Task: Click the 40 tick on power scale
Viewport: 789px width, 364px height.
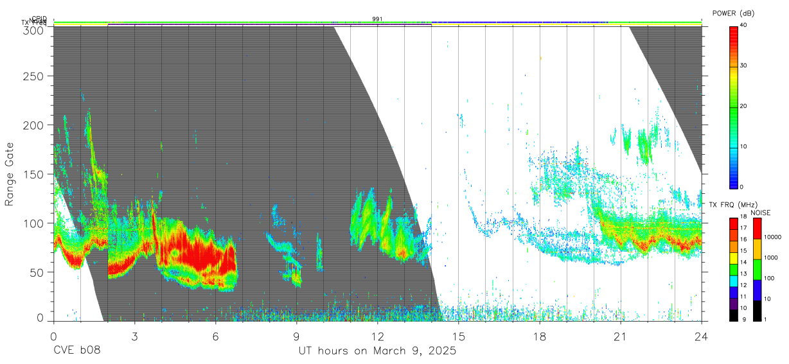Action: [744, 26]
